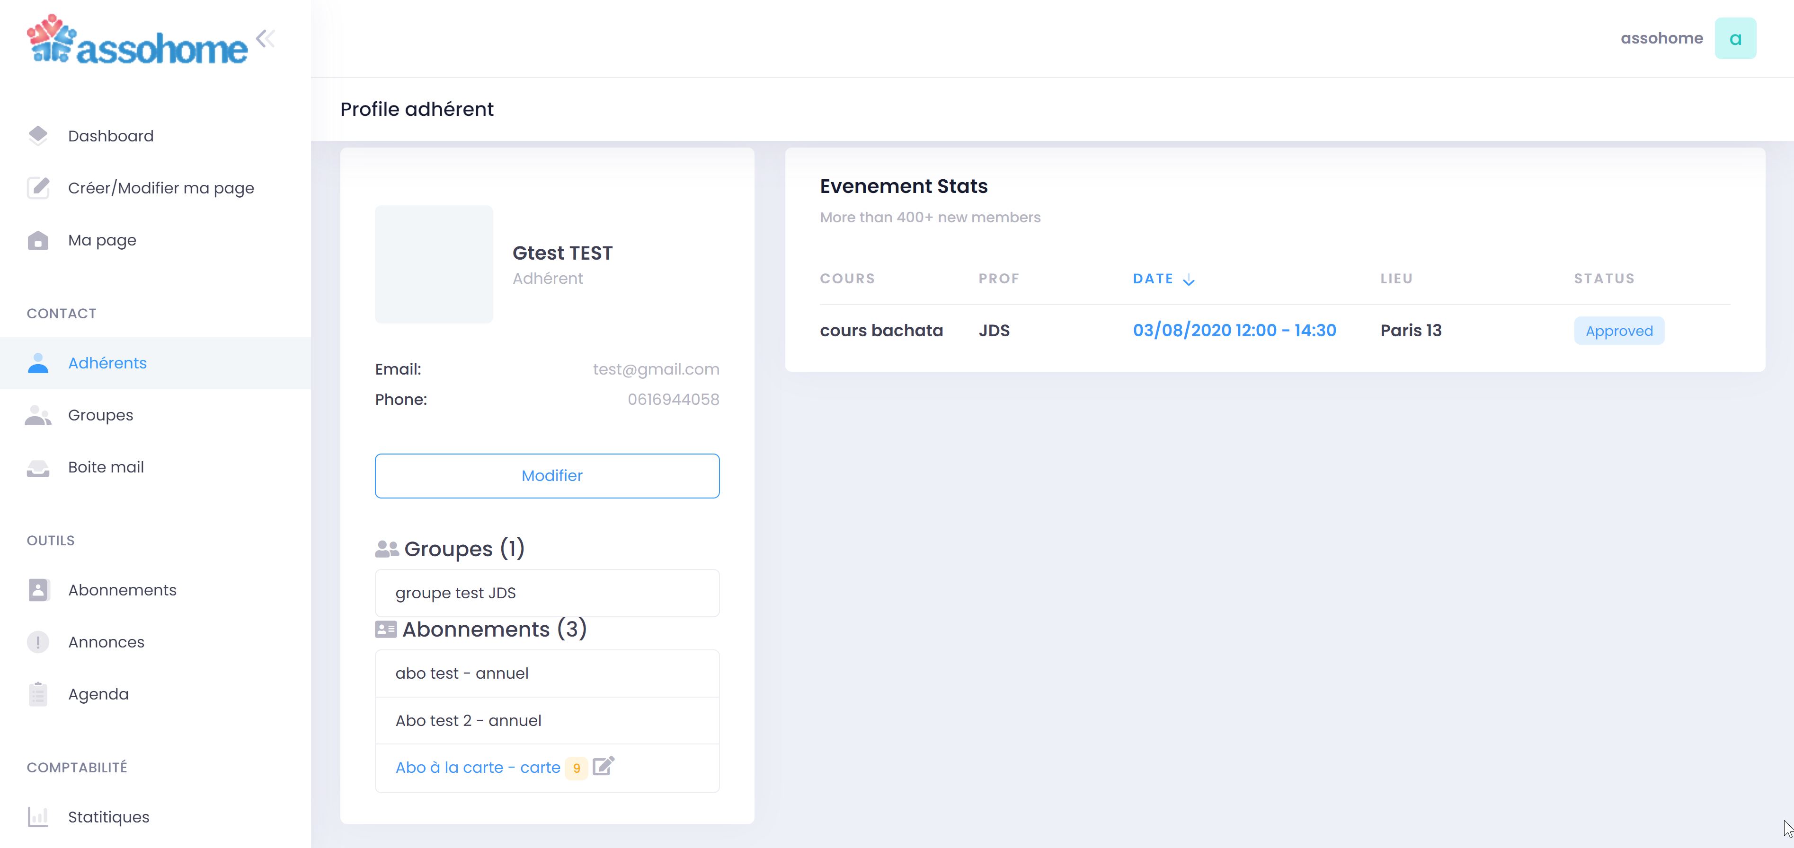
Task: Click the Approved status badge
Action: 1618,331
